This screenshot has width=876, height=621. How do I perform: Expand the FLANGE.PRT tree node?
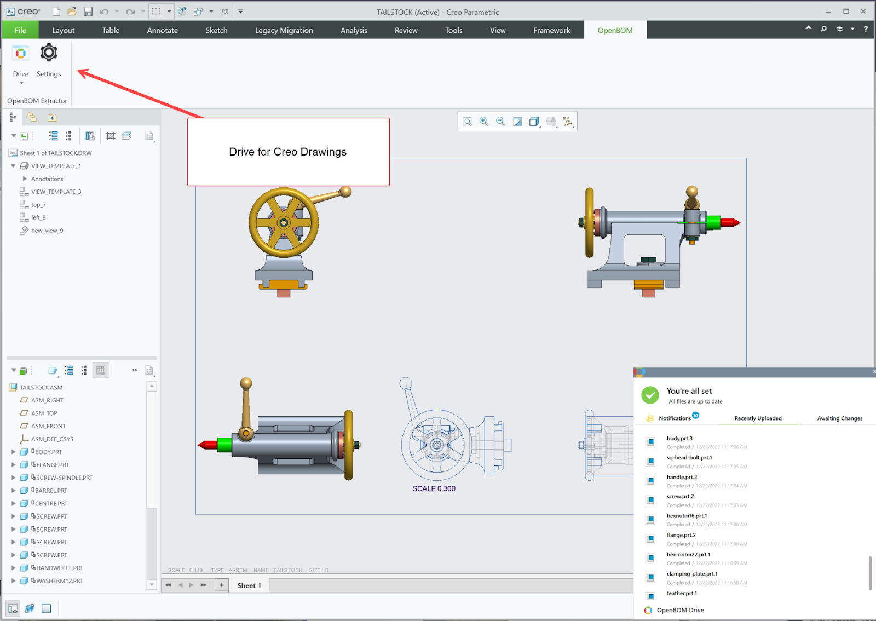point(14,465)
